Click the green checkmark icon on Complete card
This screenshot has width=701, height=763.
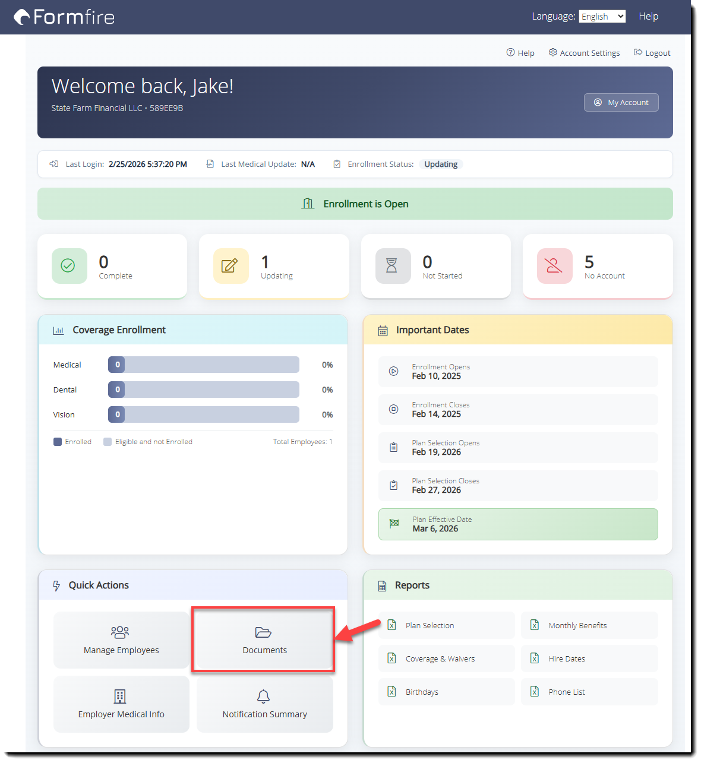[x=69, y=266]
